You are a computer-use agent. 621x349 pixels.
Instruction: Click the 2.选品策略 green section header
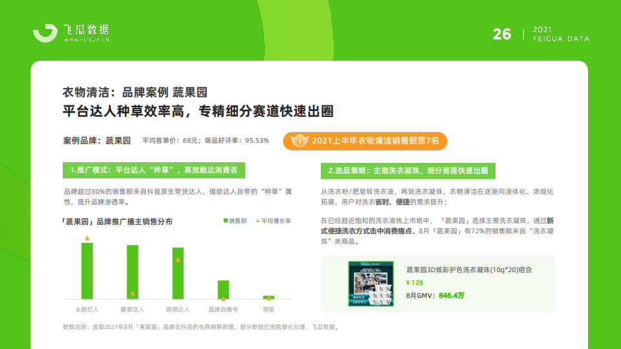[408, 170]
